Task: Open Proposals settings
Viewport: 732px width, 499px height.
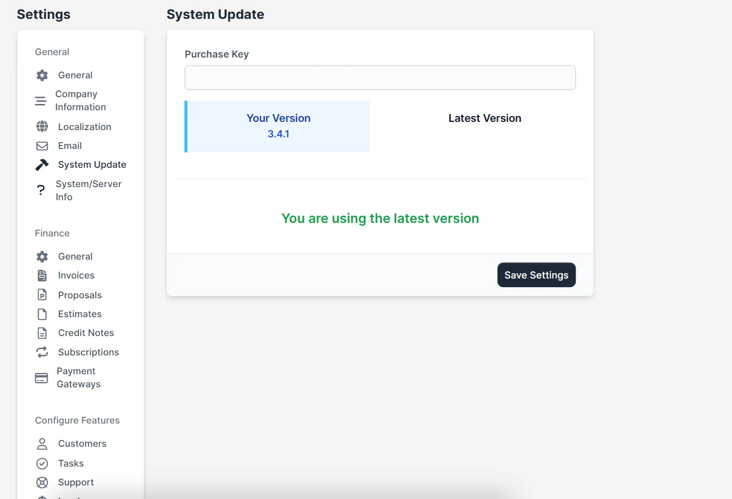Action: (x=80, y=295)
